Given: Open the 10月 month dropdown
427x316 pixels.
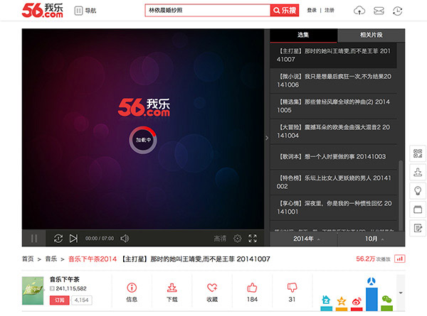Looking at the screenshot, I should pyautogui.click(x=371, y=239).
